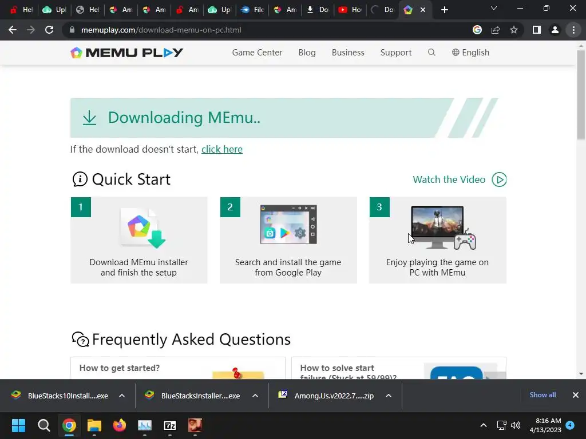586x439 pixels.
Task: Switch to the YouTube tab
Action: (x=350, y=10)
